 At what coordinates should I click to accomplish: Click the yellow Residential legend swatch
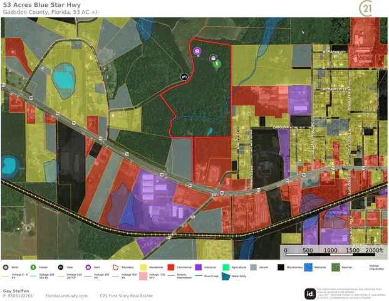(143, 267)
